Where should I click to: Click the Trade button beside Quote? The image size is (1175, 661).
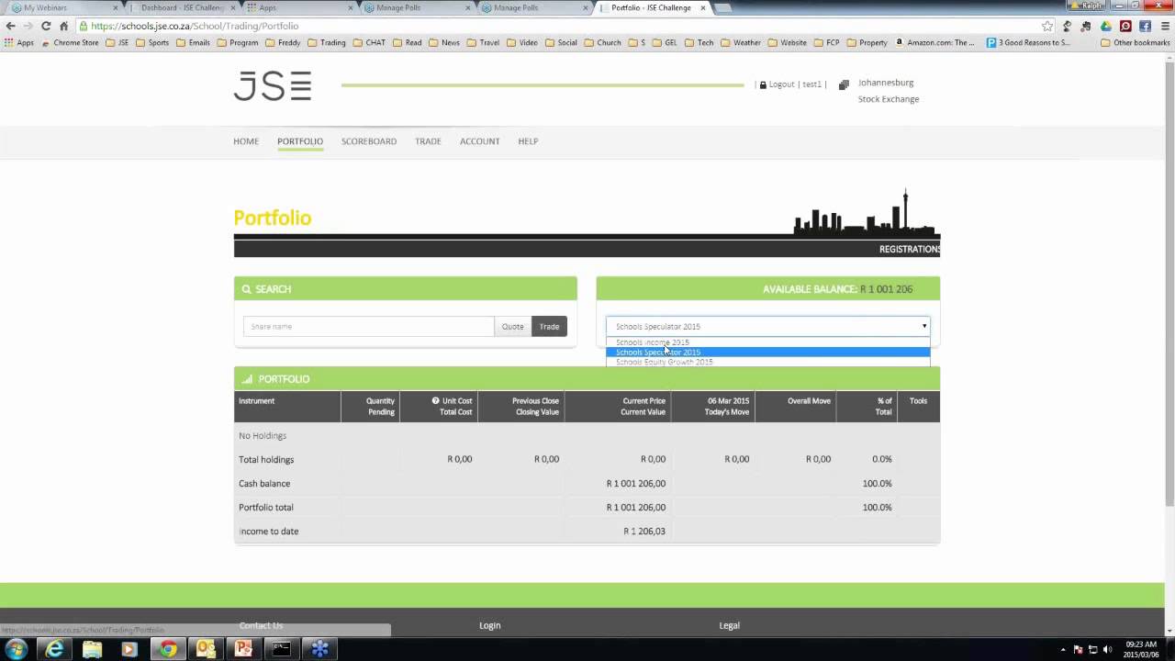tap(549, 327)
